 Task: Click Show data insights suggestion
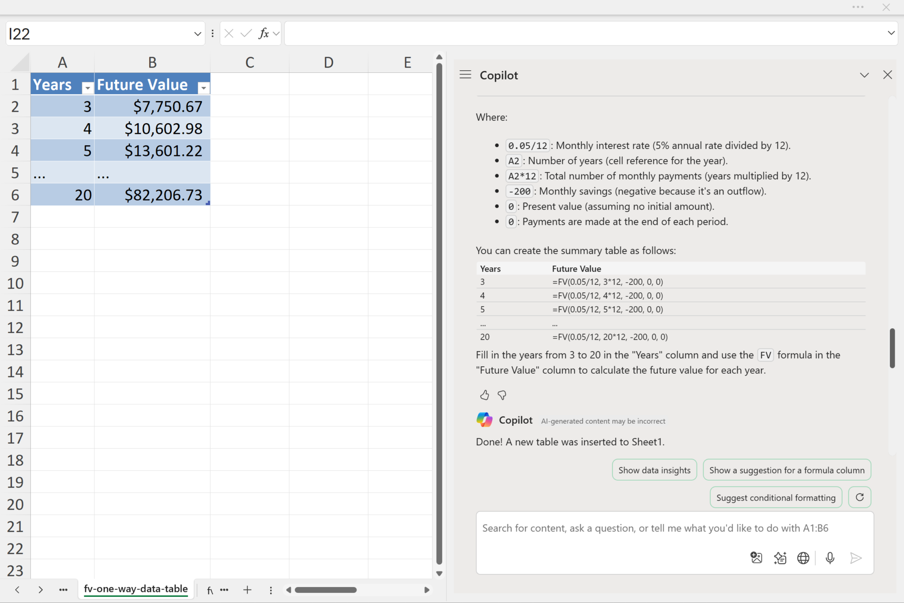point(654,470)
